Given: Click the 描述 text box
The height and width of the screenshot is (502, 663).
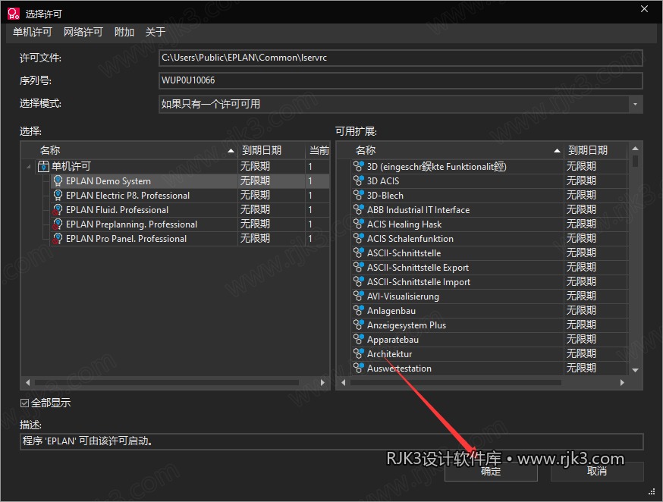Looking at the screenshot, I should [x=331, y=441].
